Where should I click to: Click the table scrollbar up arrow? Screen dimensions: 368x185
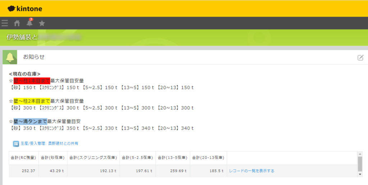coord(360,154)
